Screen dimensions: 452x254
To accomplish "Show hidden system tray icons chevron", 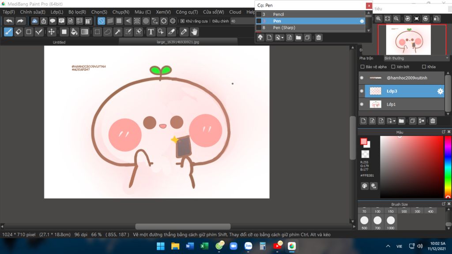I will (388, 246).
